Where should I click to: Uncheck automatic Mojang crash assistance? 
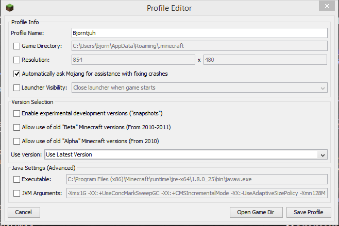(16, 74)
